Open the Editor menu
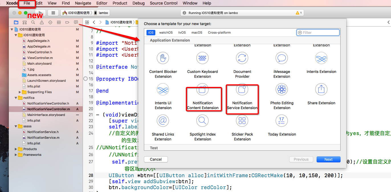This screenshot has height=192, width=391. coord(102,3)
